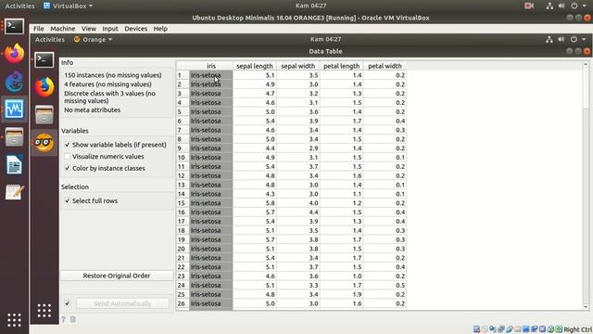Open the host clock Kam 04:27
593x334 pixels.
(x=311, y=6)
